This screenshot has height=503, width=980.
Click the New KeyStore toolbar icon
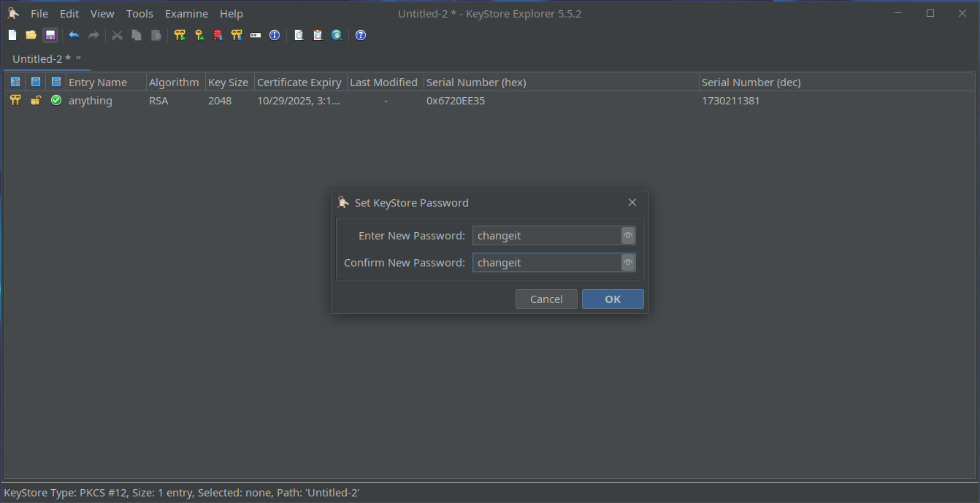pos(12,35)
